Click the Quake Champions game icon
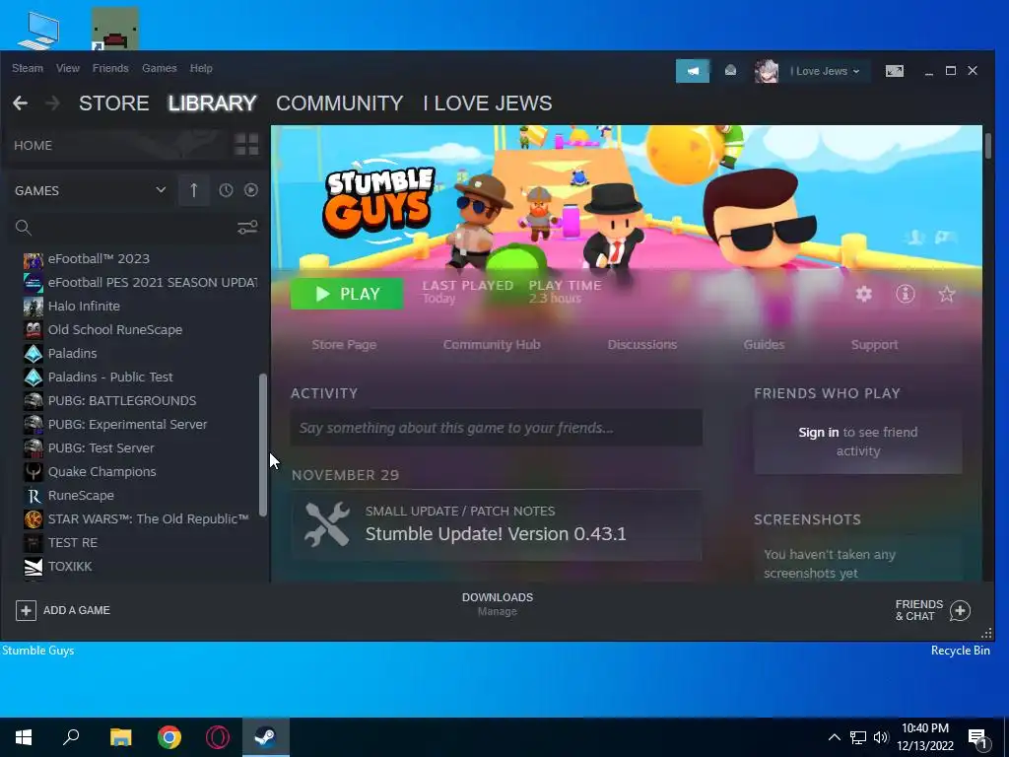The width and height of the screenshot is (1009, 757). pos(34,472)
